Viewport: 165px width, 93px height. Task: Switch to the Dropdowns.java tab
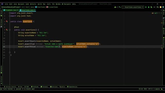(11, 10)
